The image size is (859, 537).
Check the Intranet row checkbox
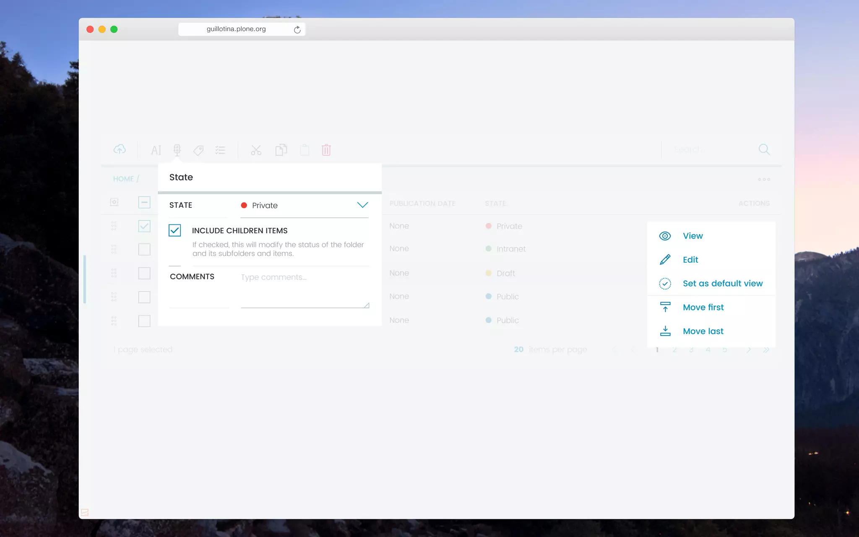point(144,249)
